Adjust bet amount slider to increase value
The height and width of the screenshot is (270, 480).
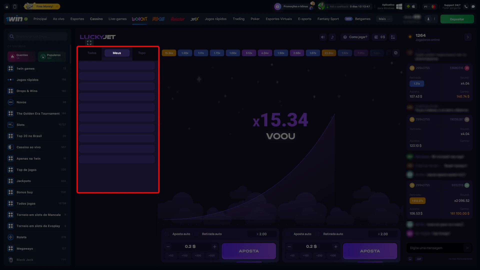(214, 246)
